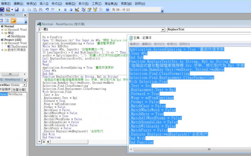Open Notepad's 格式(O) menu

tap(159, 44)
